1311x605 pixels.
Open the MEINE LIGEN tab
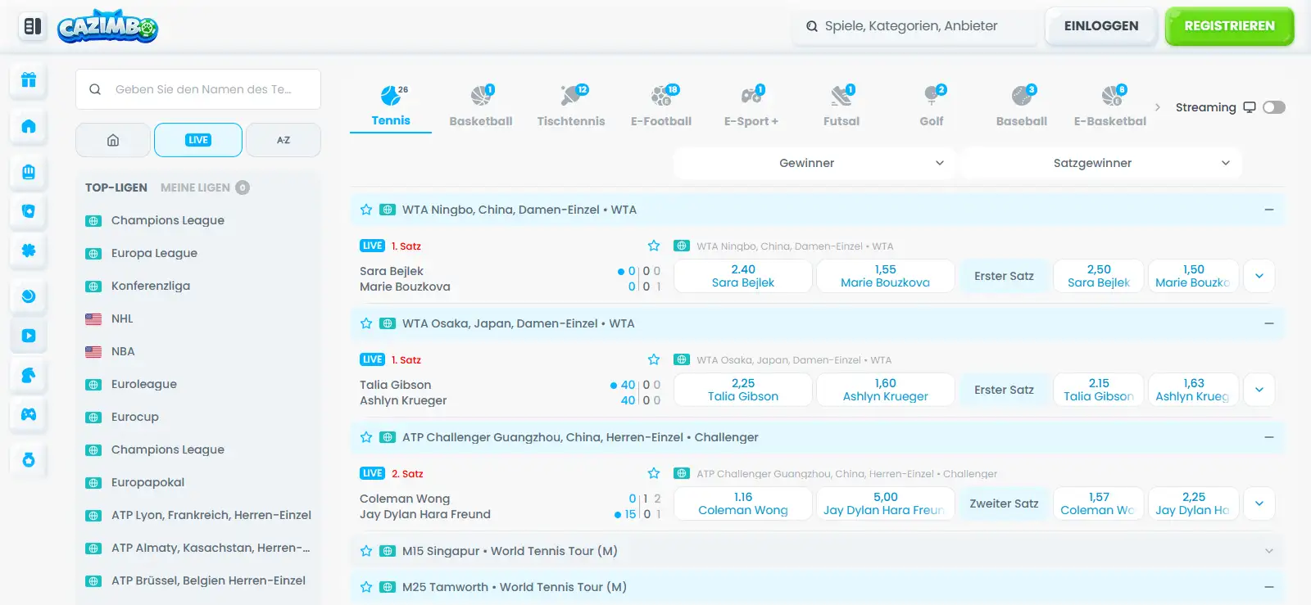[205, 187]
